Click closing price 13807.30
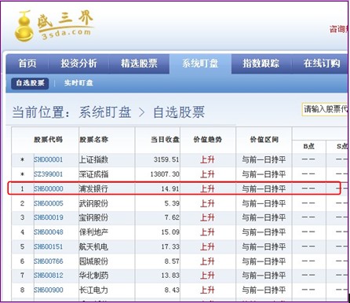Image resolution: width=350 pixels, height=303 pixels. (x=165, y=174)
